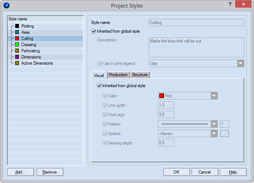The height and width of the screenshot is (183, 254).
Task: Switch to the Production tab
Action: coord(118,75)
